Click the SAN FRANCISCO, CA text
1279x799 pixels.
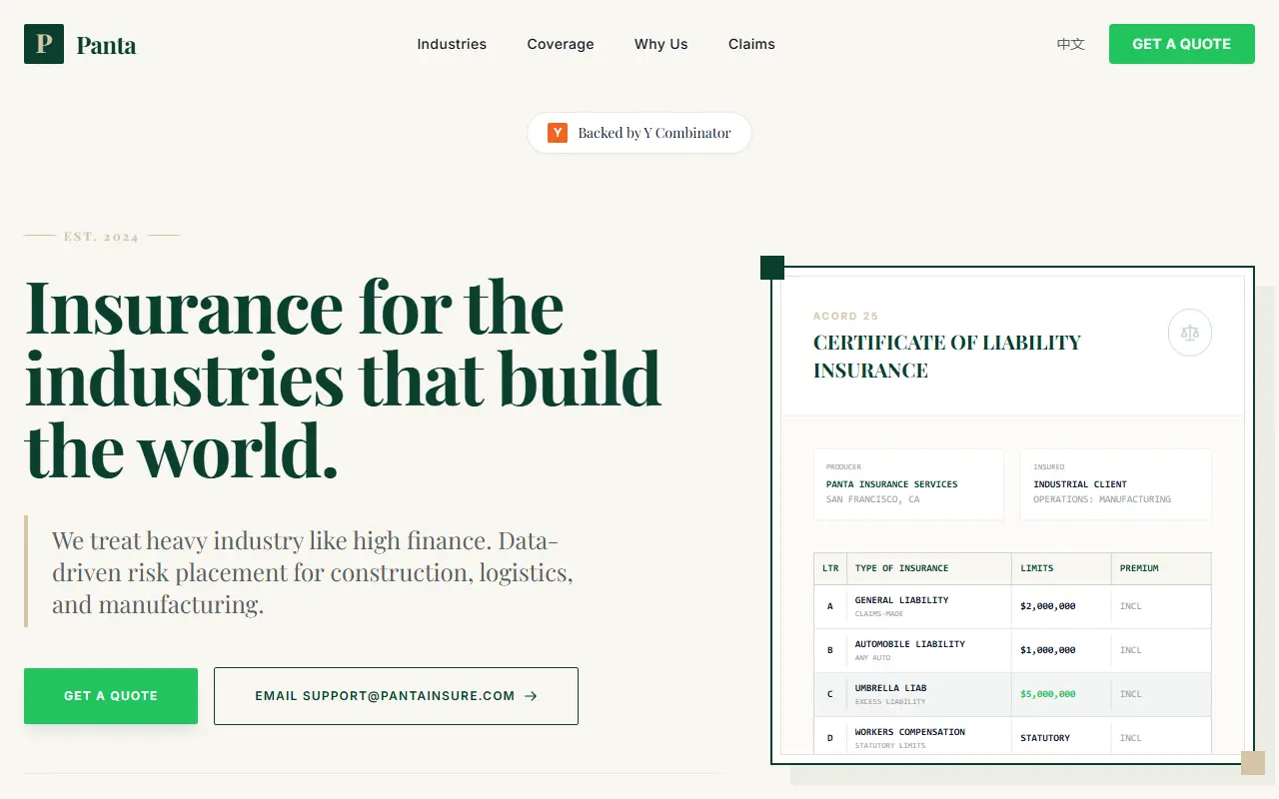click(x=873, y=499)
